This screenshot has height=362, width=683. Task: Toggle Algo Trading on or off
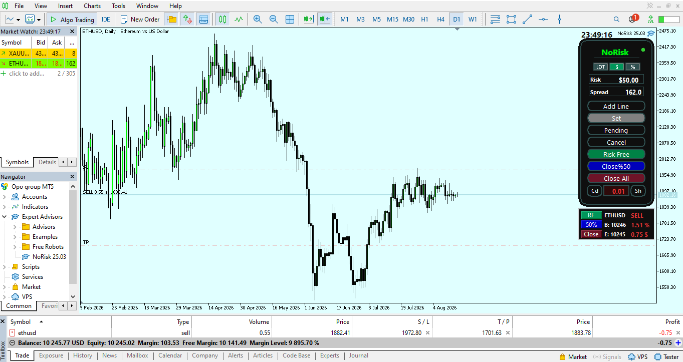point(72,20)
